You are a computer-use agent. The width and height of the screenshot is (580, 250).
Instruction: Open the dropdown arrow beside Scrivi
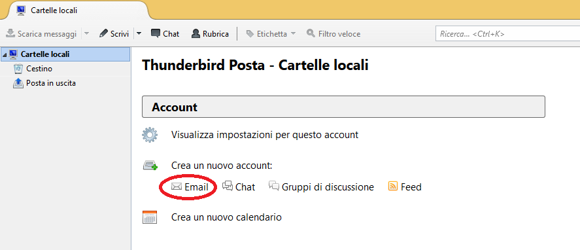point(139,33)
